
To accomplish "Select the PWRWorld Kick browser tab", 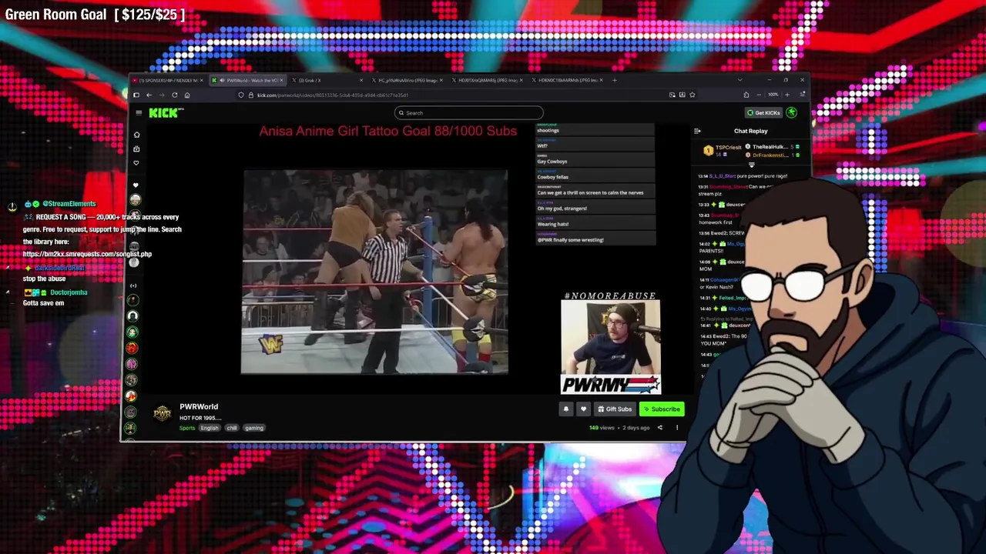I will click(x=247, y=80).
